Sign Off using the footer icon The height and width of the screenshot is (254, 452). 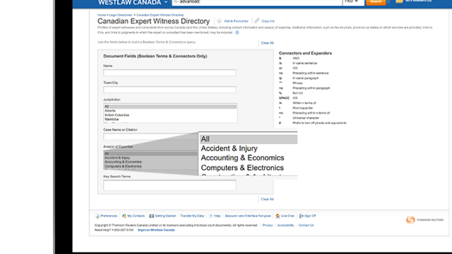pyautogui.click(x=301, y=216)
